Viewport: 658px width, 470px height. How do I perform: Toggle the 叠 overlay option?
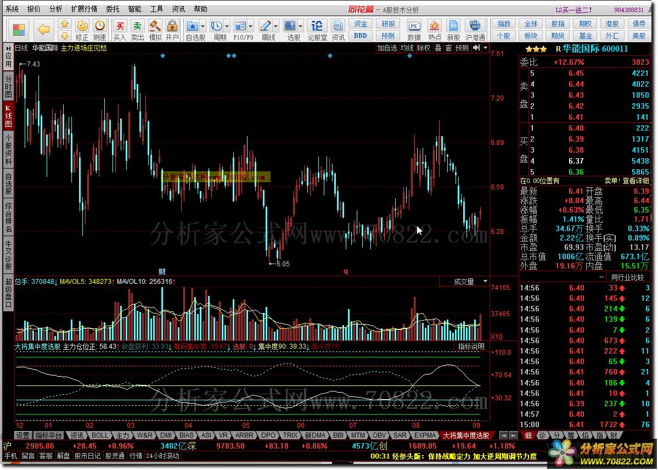[438, 48]
